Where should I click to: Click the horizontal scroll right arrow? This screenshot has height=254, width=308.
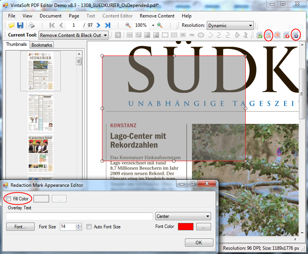(x=296, y=239)
